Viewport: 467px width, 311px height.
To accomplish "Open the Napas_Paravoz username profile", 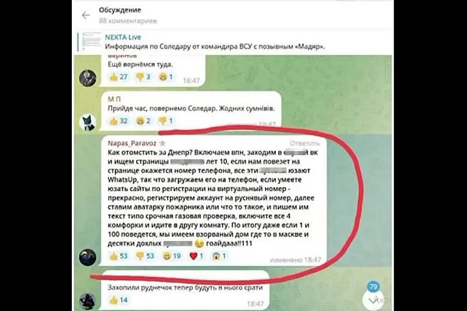I will pyautogui.click(x=132, y=144).
